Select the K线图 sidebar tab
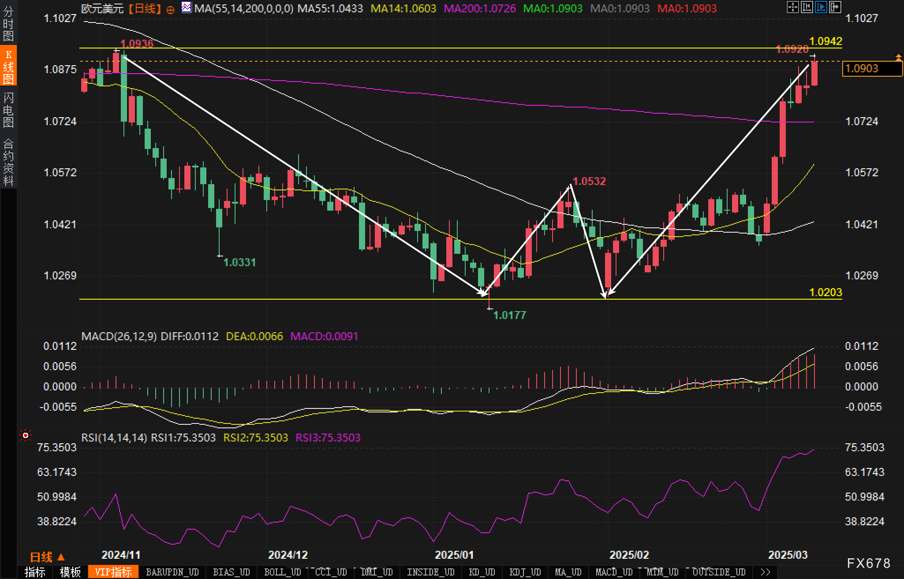The image size is (904, 579). 8,66
